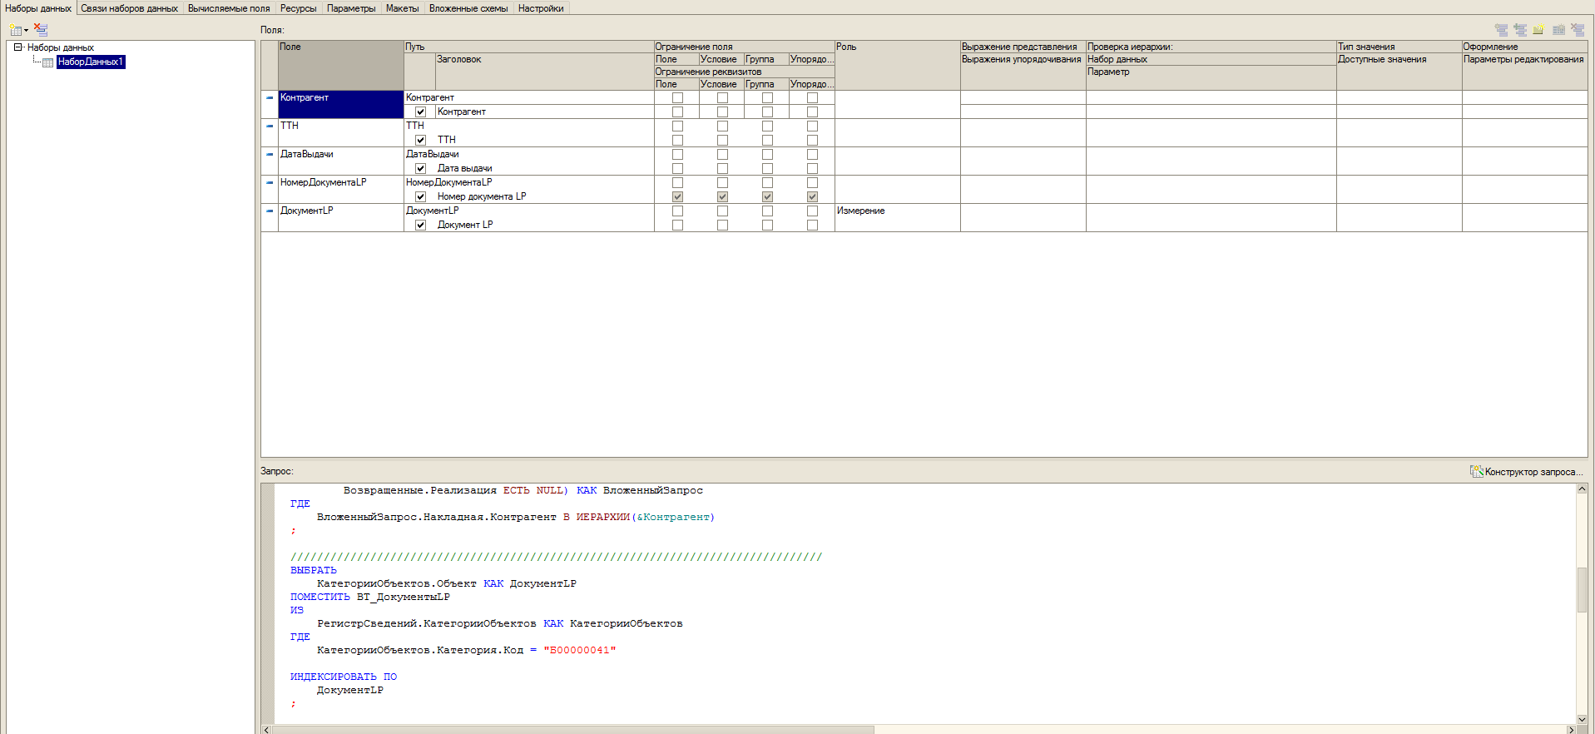Collapse the ТТН field row
Screen dimensions: 1595x734
(270, 126)
